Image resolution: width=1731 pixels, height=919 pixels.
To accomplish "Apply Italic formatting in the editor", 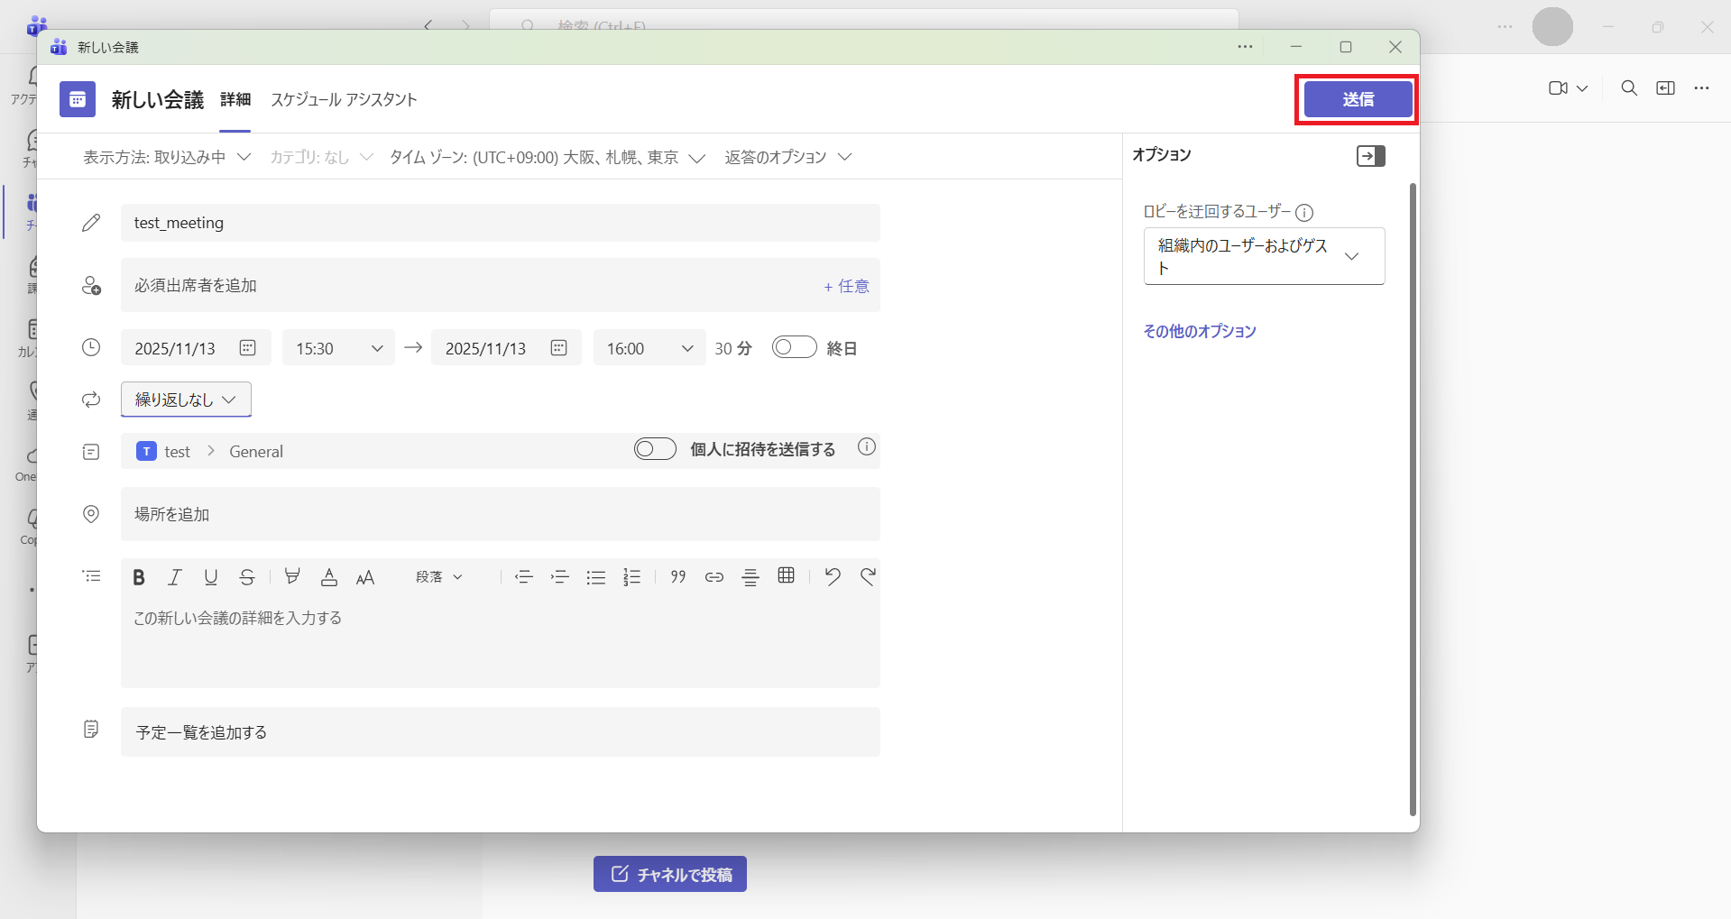I will pyautogui.click(x=175, y=577).
